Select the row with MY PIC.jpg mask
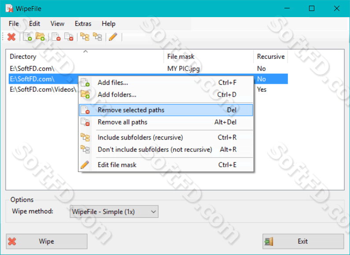Screen dimensions: 350x255 148,68
